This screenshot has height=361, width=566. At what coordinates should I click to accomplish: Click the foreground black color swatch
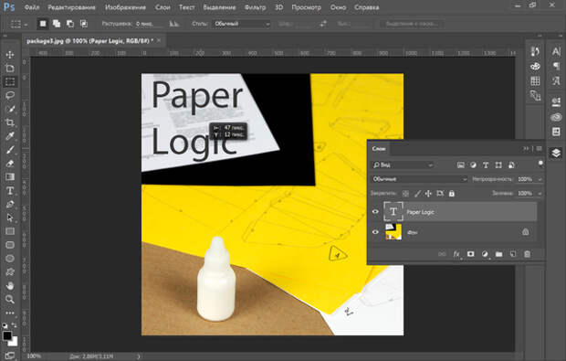click(7, 335)
